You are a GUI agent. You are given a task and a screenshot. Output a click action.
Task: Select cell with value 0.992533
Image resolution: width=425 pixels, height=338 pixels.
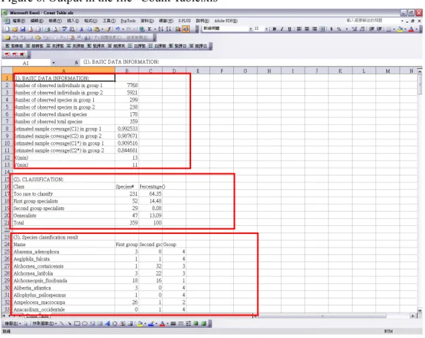[x=127, y=129]
